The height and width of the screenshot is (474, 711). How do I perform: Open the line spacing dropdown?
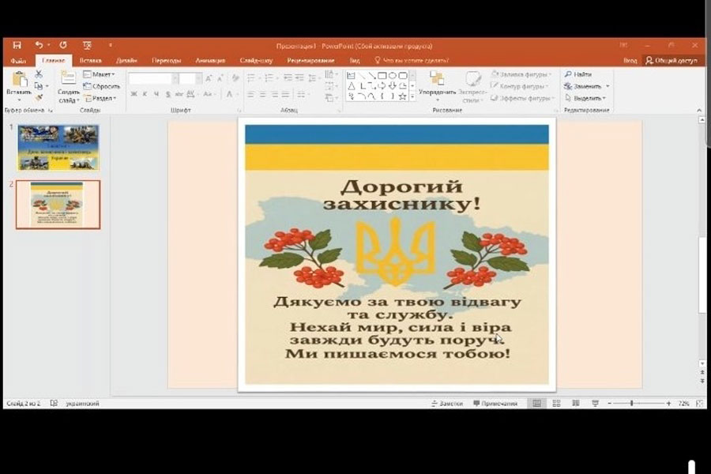[314, 78]
